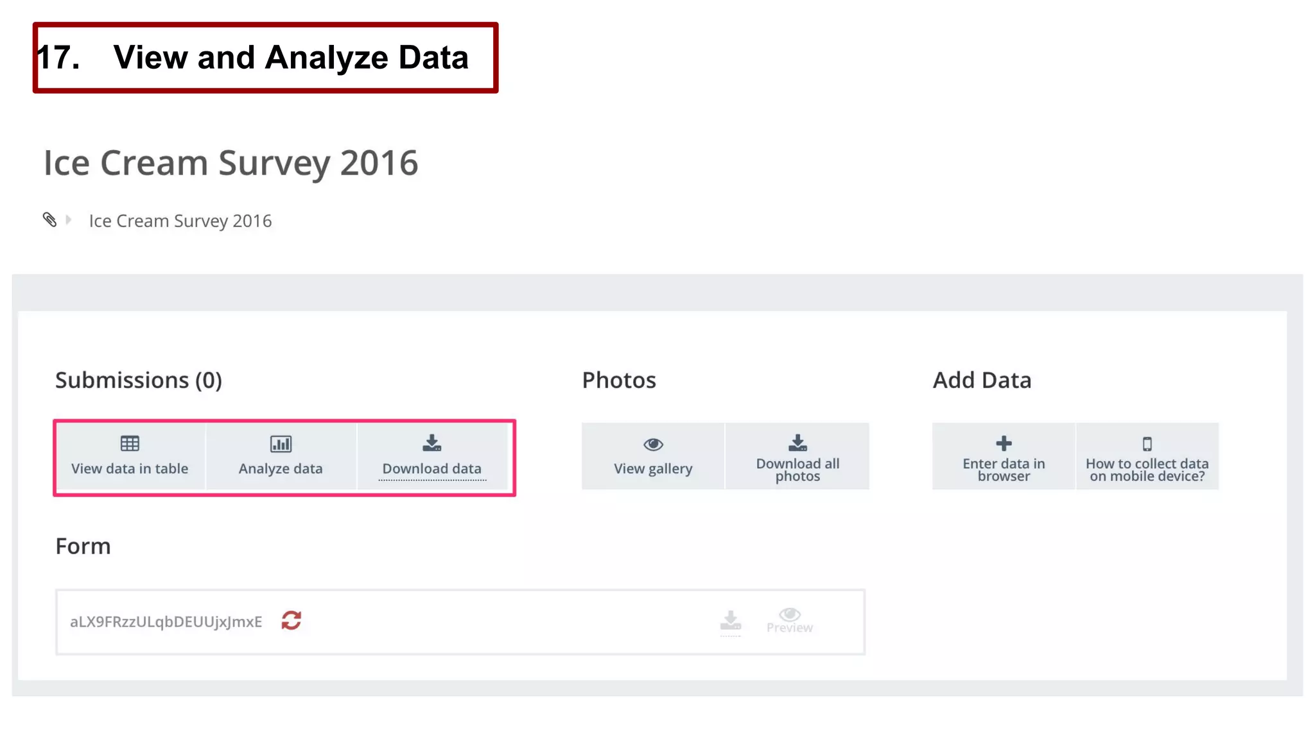Screen dimensions: 1315x739
Task: Click the red refresh icon beside form ID
Action: tap(292, 620)
